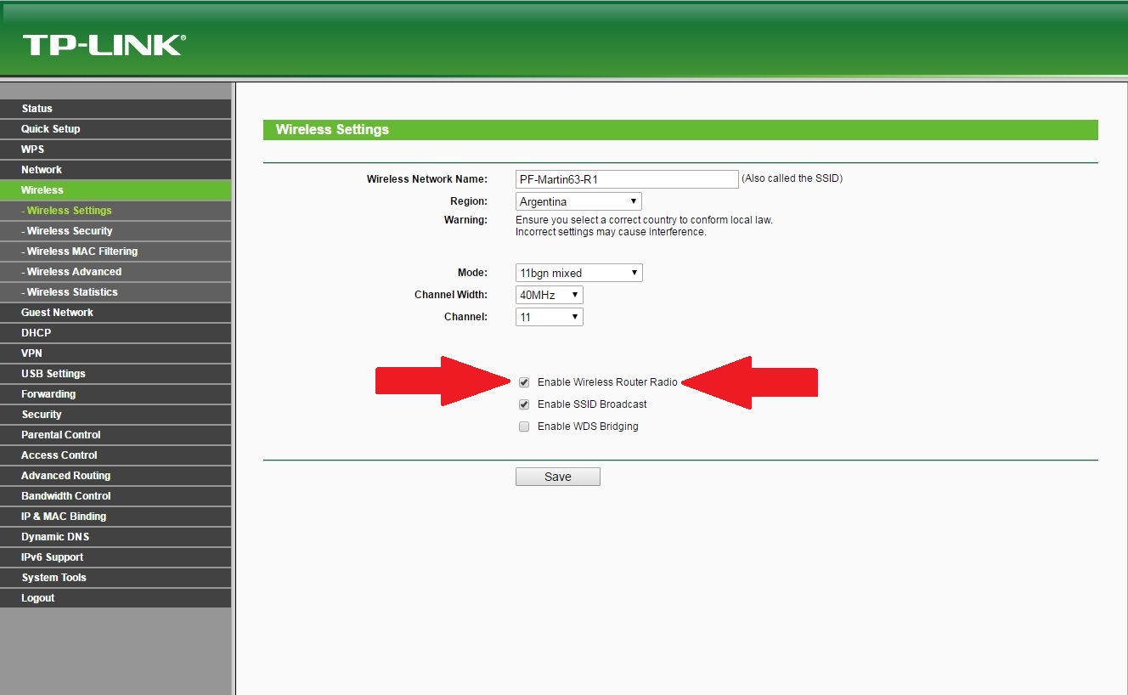The image size is (1128, 695).
Task: Open the Region dropdown showing Argentina
Action: (x=578, y=201)
